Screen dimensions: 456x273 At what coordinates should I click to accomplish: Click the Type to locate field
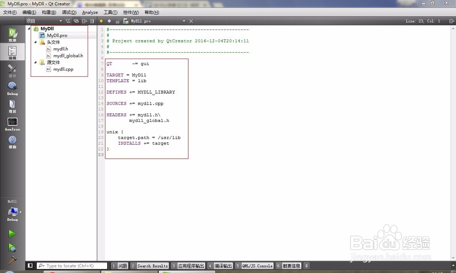pyautogui.click(x=72, y=266)
